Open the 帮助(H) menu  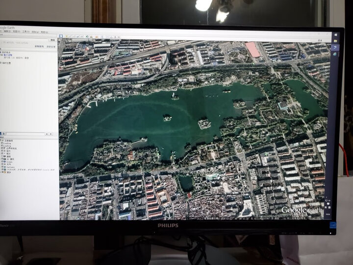point(44,32)
